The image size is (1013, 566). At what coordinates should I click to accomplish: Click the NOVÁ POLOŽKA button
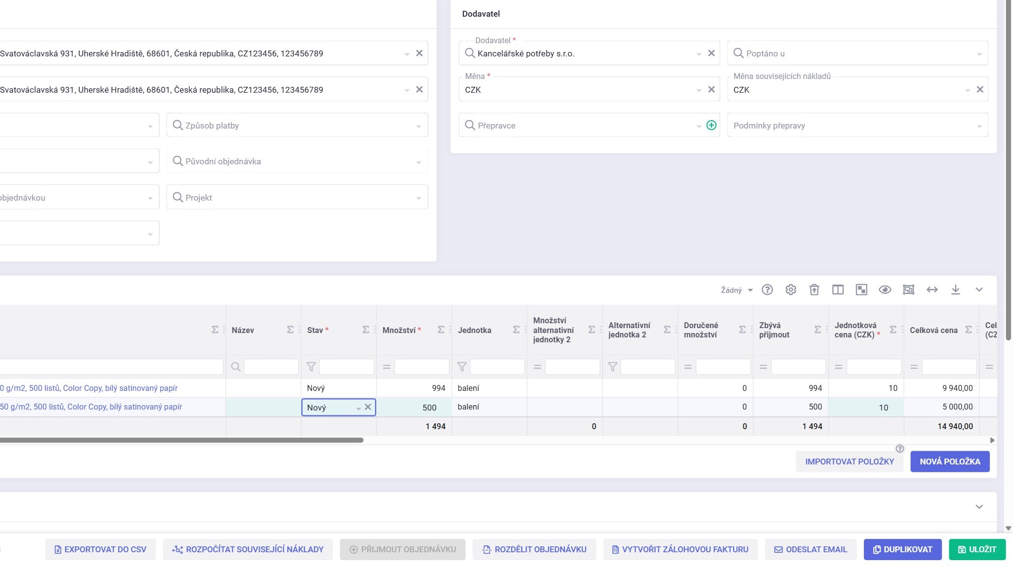pyautogui.click(x=950, y=462)
